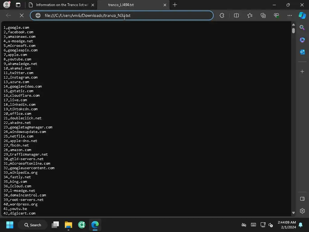View site information globe icon

pyautogui.click(x=38, y=15)
